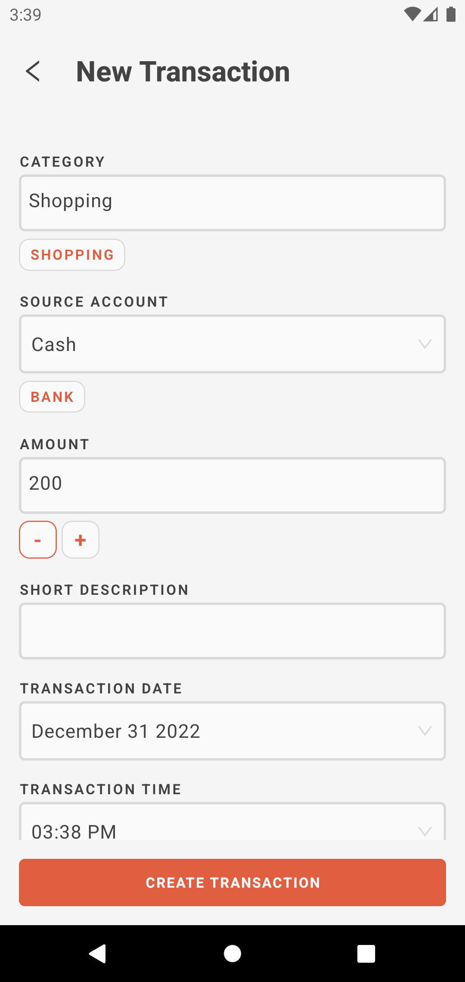Tap the back arrow icon
Image resolution: width=465 pixels, height=982 pixels.
[33, 71]
